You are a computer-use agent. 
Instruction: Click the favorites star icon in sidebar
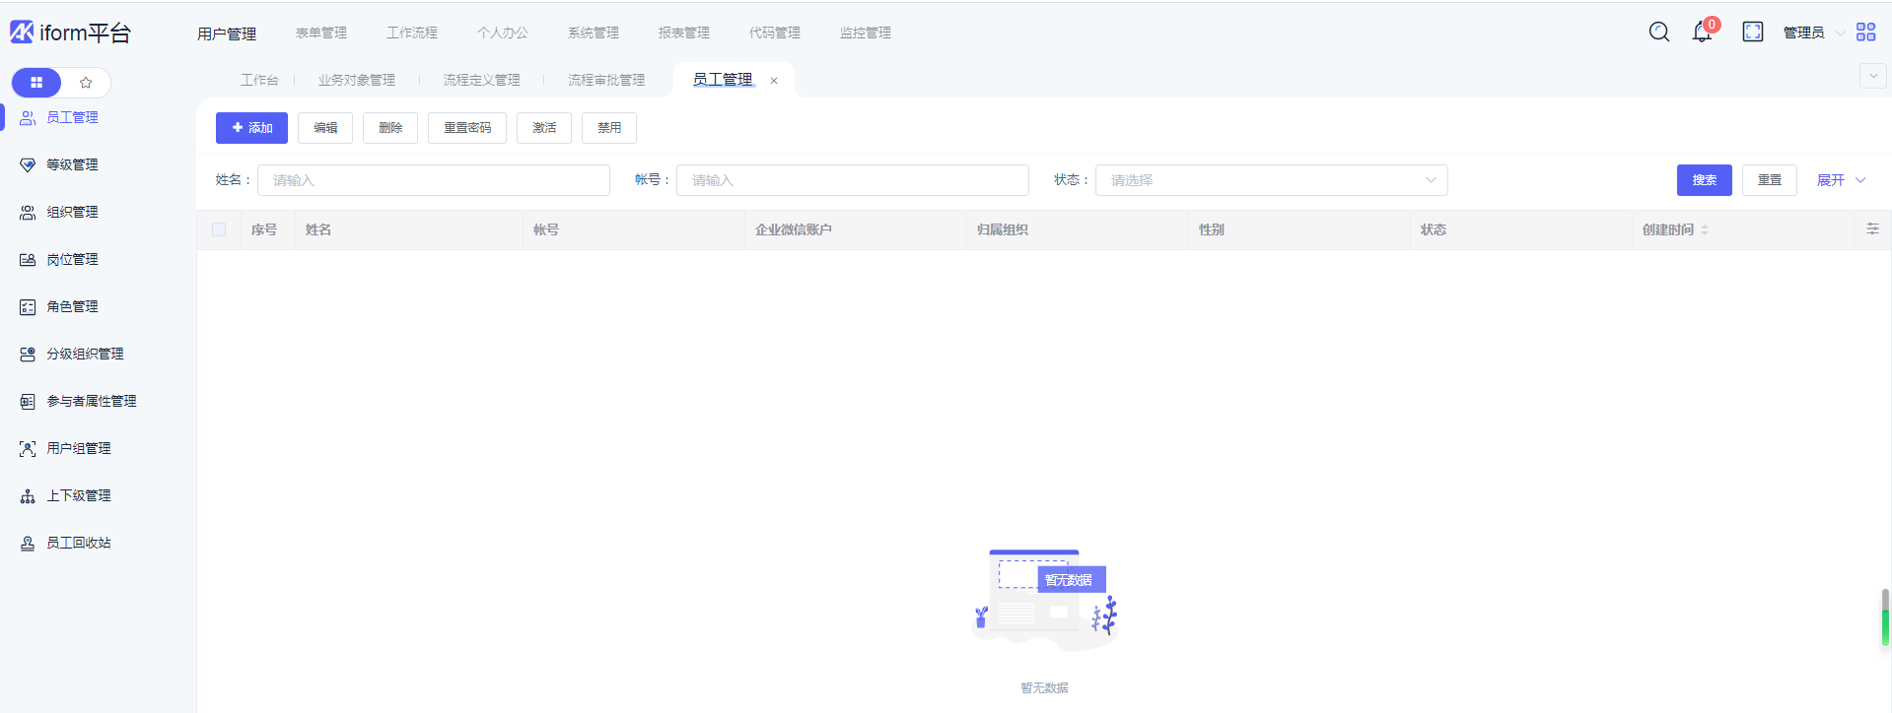click(86, 83)
